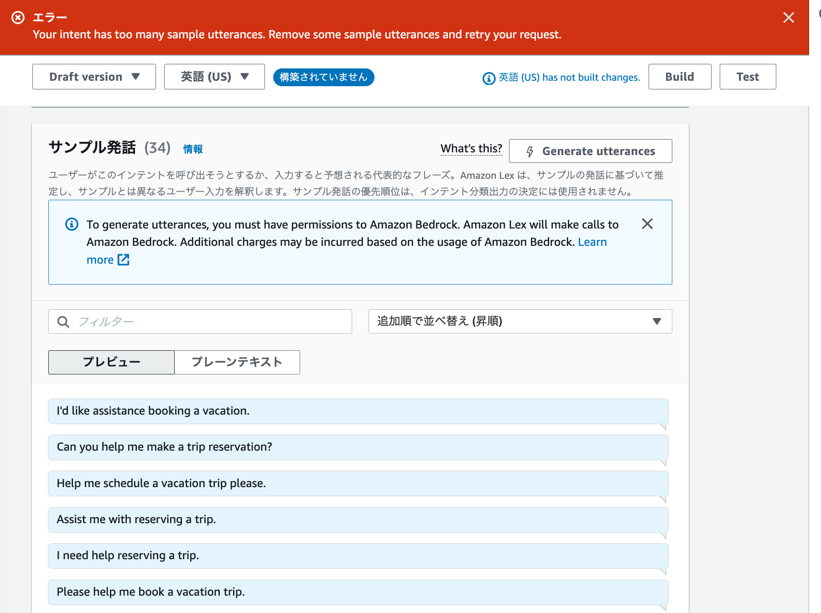Click the info icon beside the build changes message

[x=488, y=78]
